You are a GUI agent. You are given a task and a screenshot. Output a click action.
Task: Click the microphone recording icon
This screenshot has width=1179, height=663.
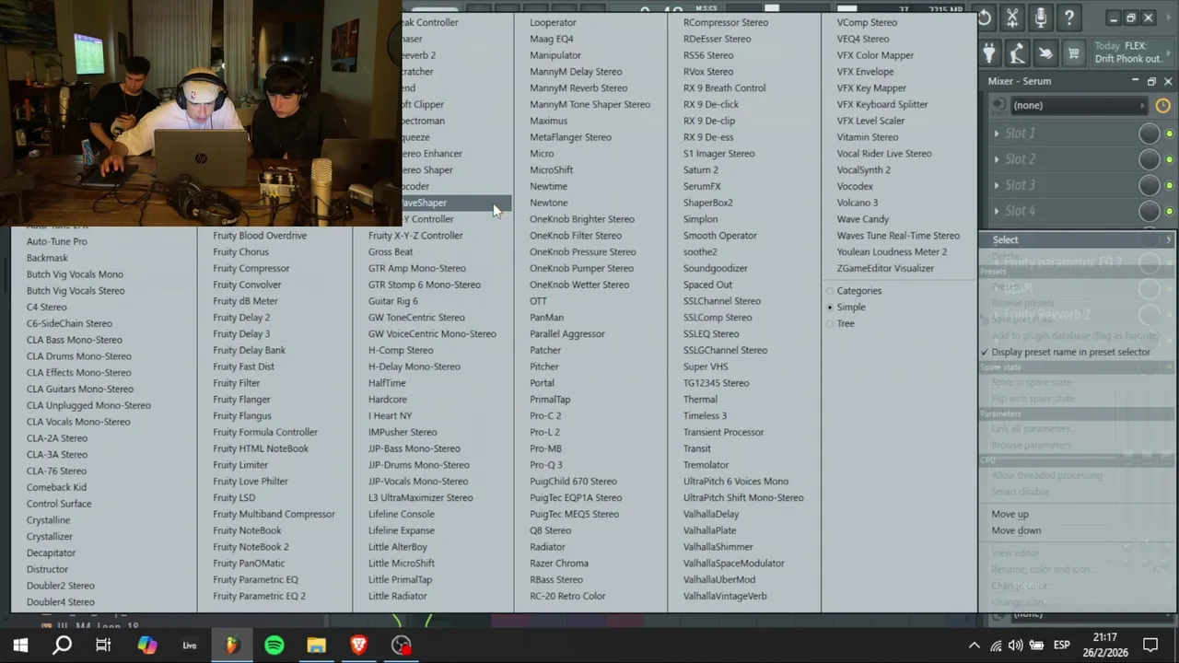(x=1041, y=17)
